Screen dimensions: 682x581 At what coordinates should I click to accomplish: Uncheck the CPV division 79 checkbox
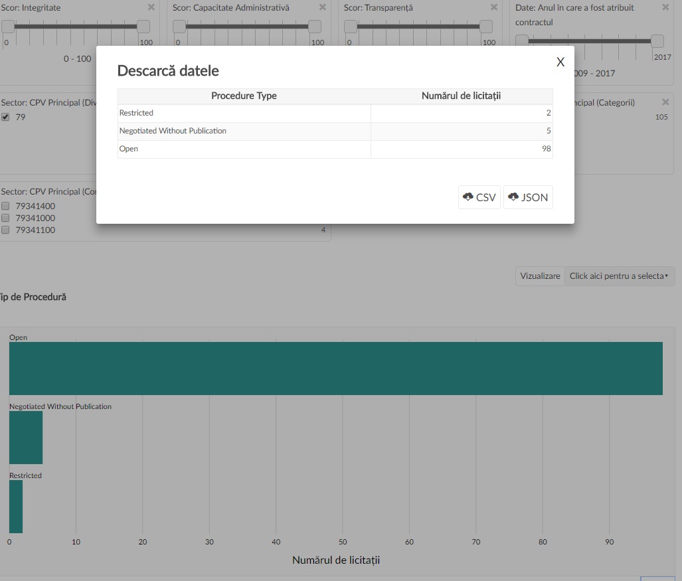(x=5, y=117)
